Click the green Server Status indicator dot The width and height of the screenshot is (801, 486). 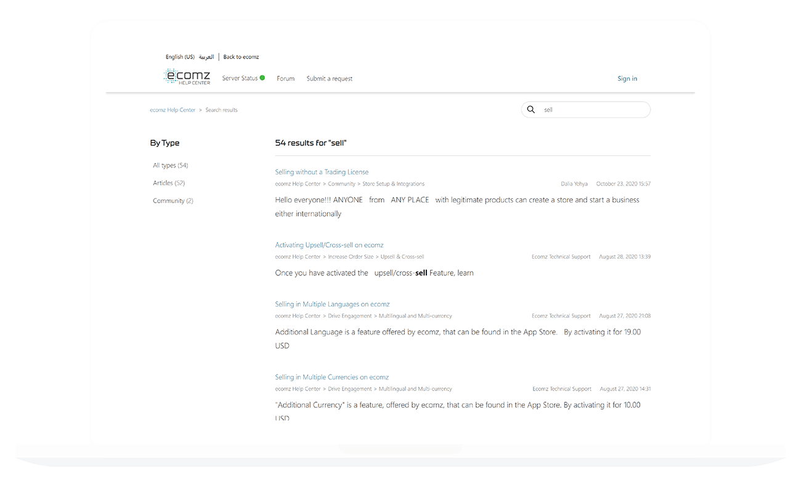(262, 78)
